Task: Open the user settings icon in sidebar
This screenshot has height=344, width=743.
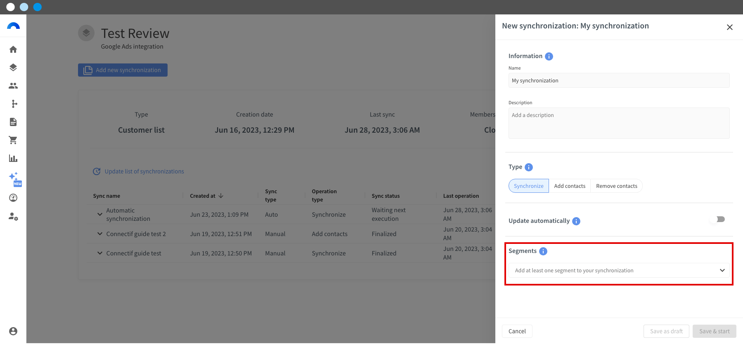Action: [x=13, y=216]
